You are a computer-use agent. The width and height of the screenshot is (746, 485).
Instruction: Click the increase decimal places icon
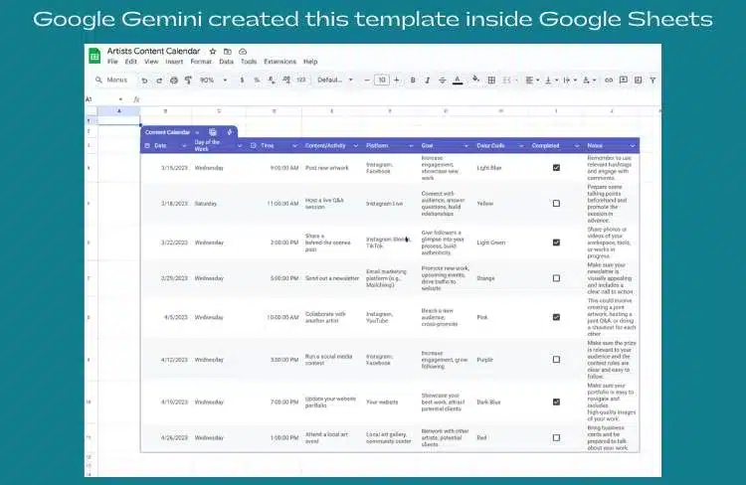[286, 81]
